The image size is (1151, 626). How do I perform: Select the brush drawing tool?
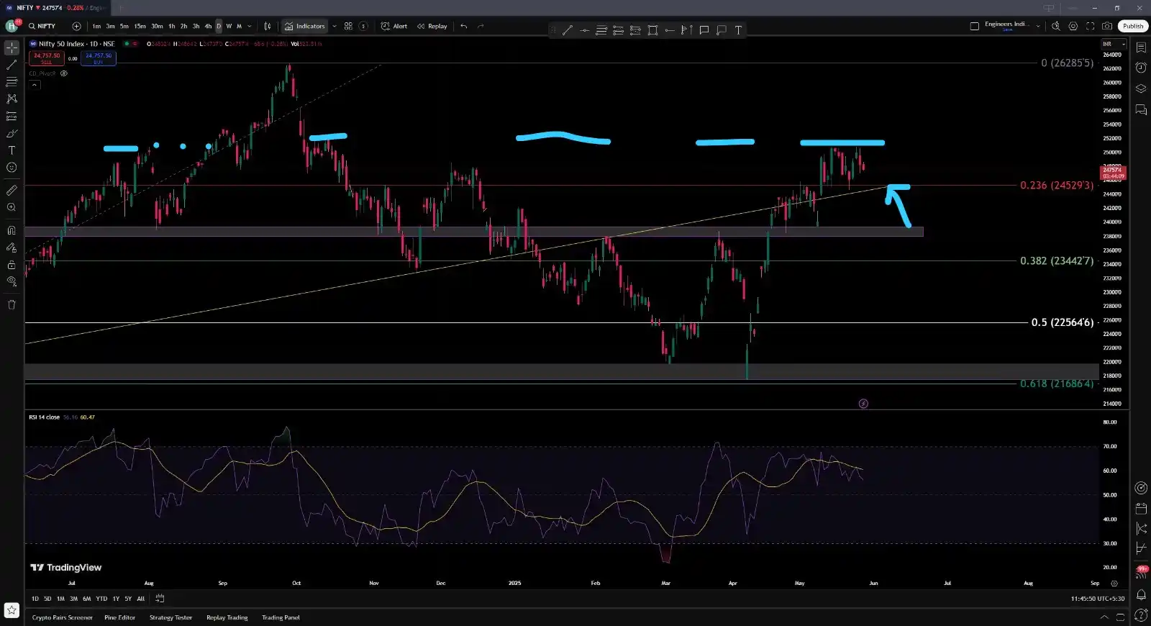(x=12, y=133)
